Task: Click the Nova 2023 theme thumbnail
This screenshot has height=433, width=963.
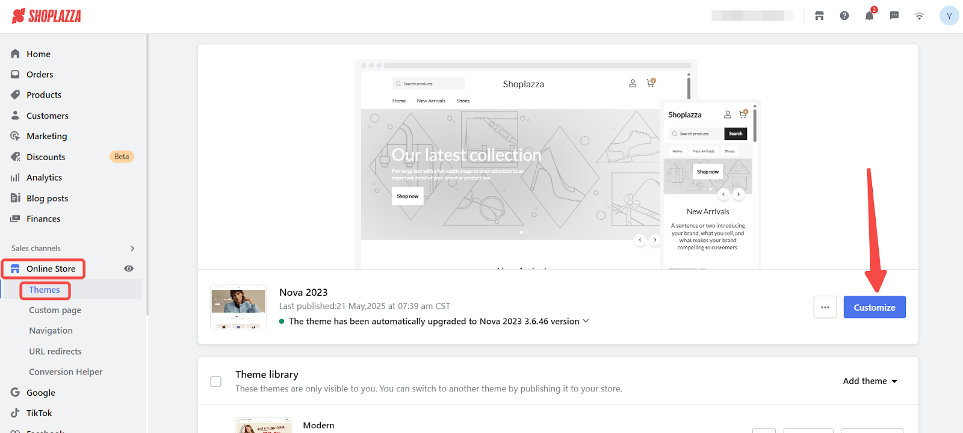Action: [x=238, y=307]
